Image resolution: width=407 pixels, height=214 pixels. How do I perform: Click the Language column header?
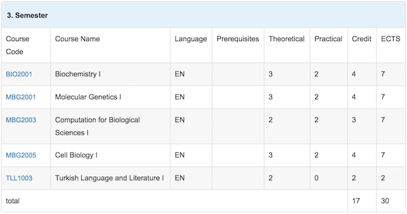[x=191, y=39]
